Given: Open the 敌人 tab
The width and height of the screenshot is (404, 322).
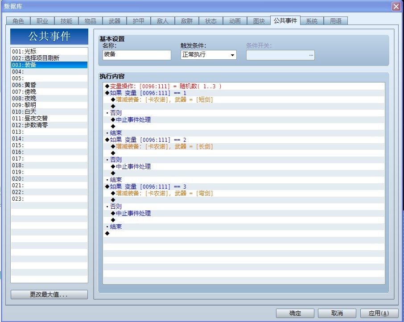Looking at the screenshot, I should (163, 21).
